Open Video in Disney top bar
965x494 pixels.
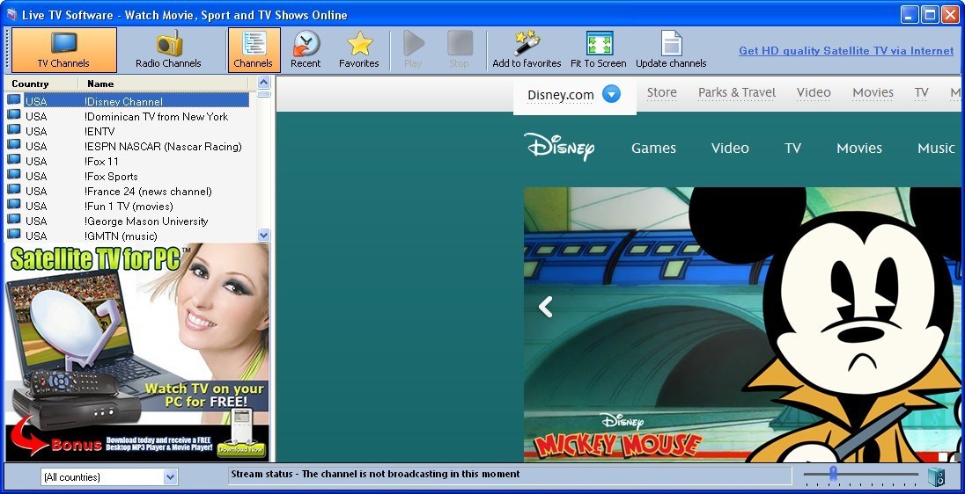(814, 93)
